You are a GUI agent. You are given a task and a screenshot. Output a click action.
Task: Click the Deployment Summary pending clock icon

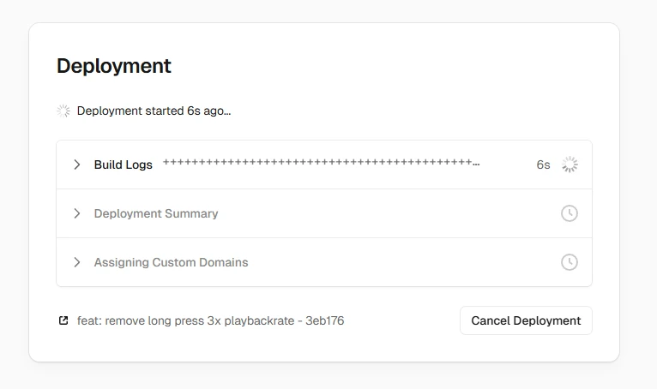coord(570,213)
